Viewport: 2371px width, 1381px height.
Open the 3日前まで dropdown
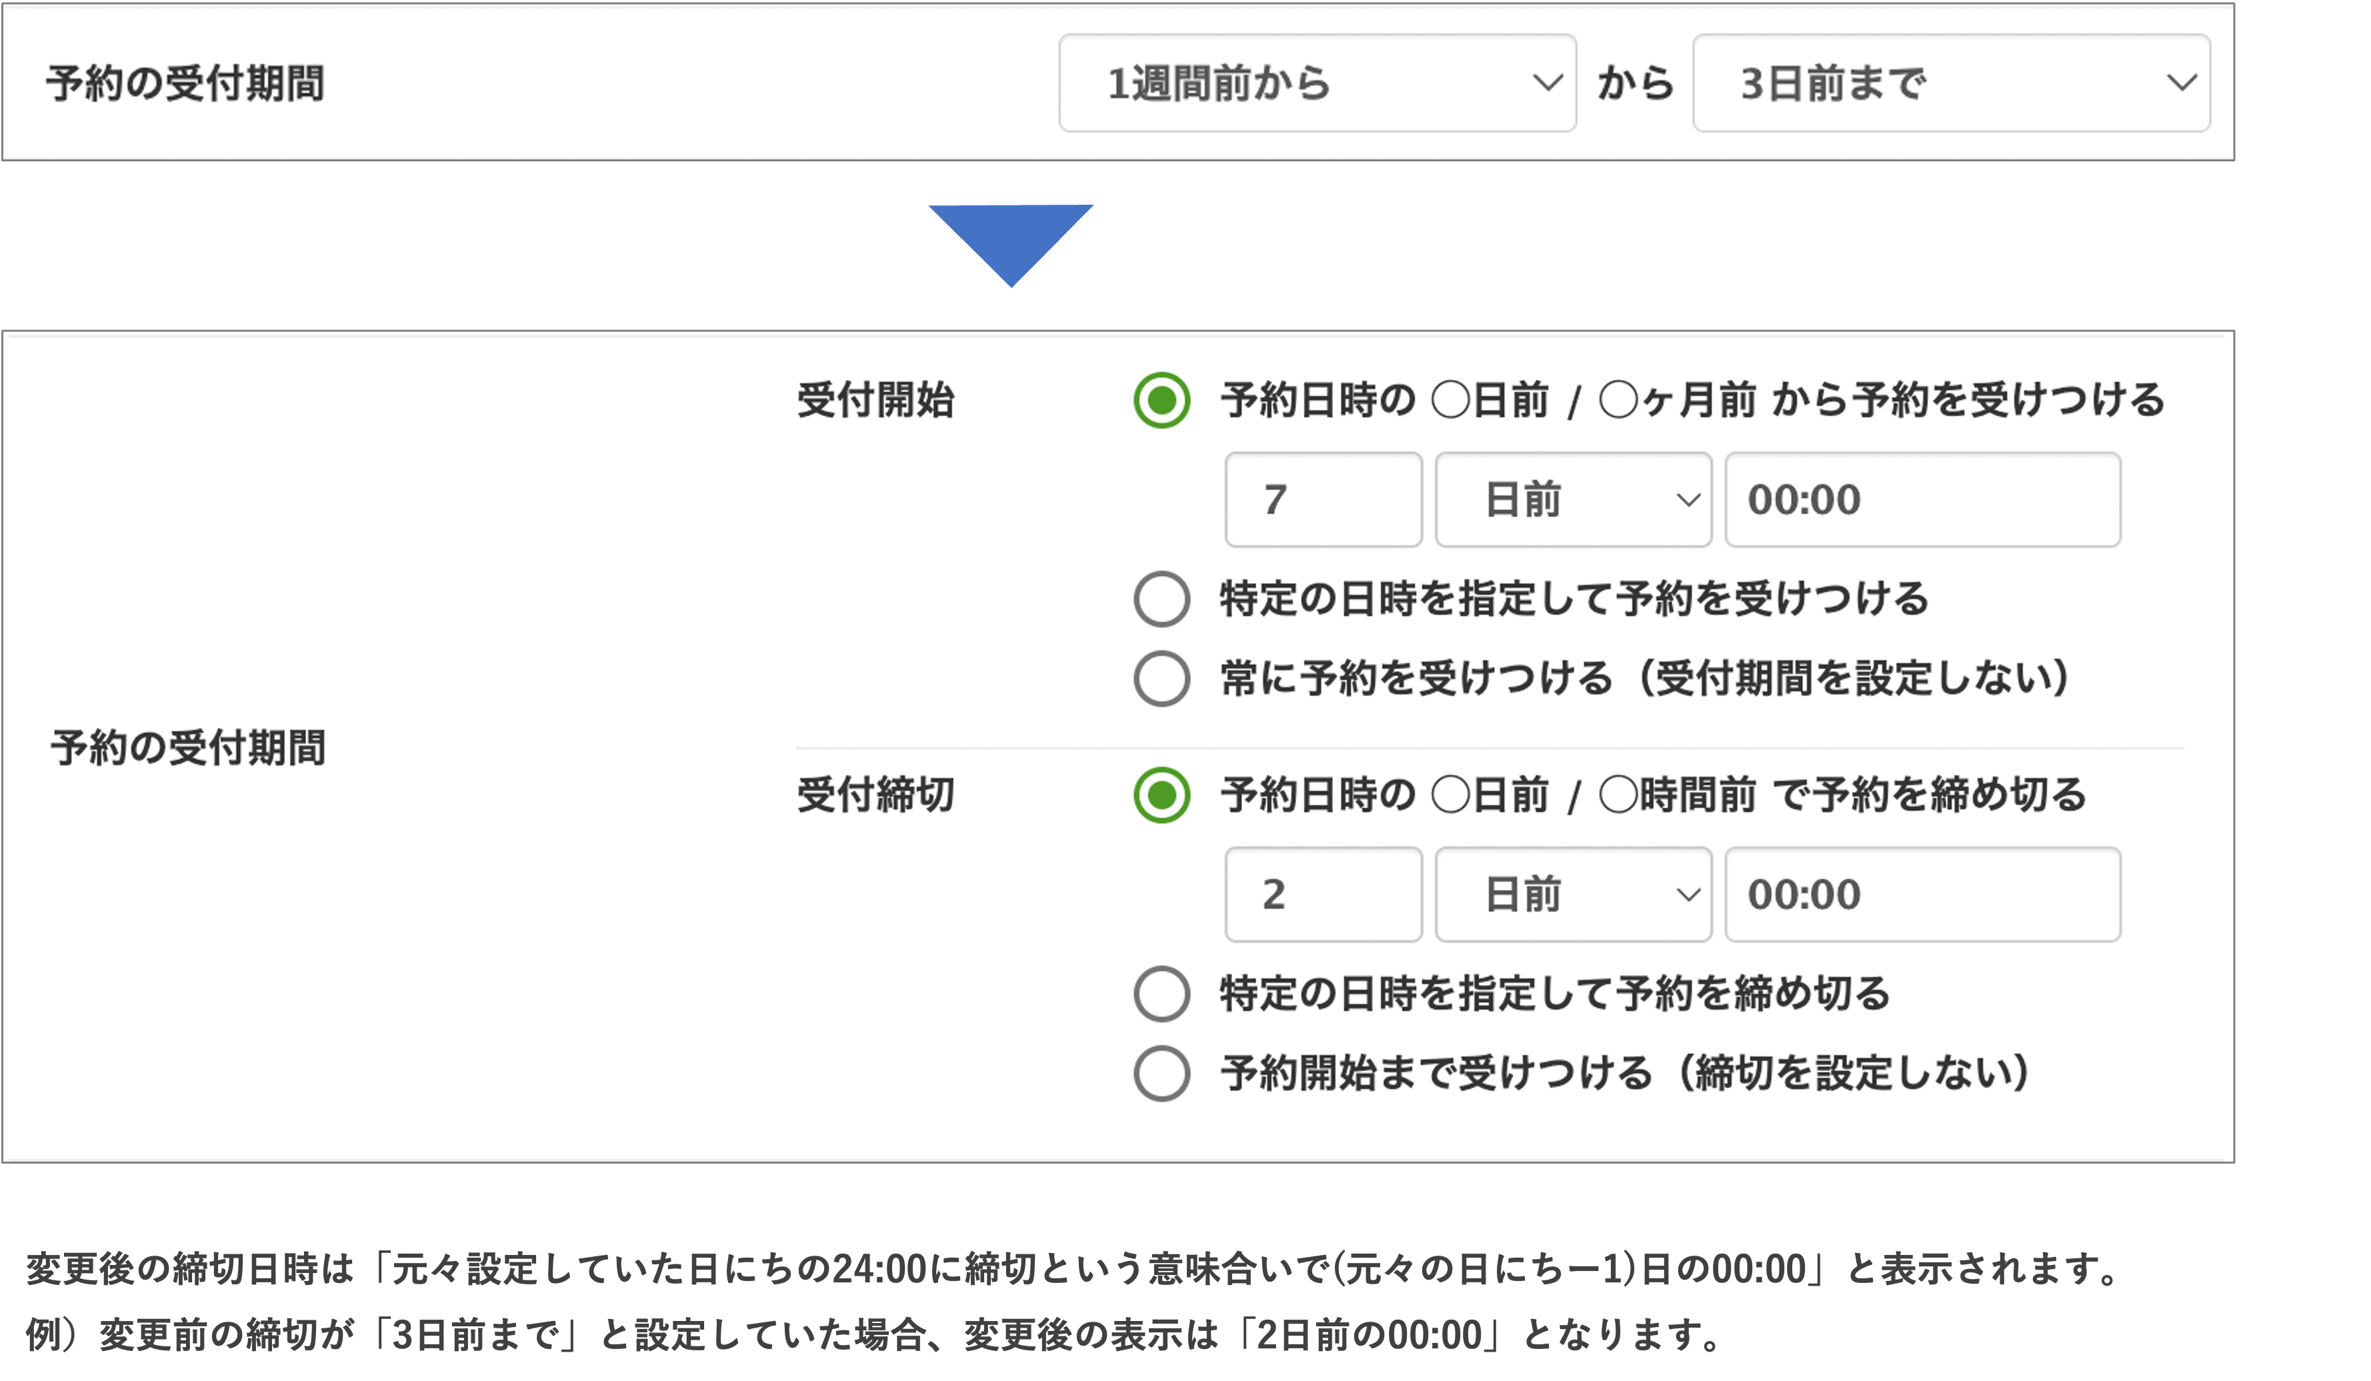tap(1952, 83)
